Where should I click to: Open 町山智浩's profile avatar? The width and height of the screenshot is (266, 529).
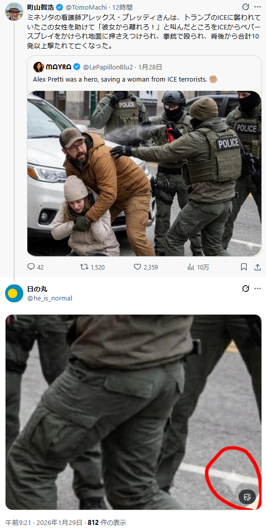tap(14, 12)
